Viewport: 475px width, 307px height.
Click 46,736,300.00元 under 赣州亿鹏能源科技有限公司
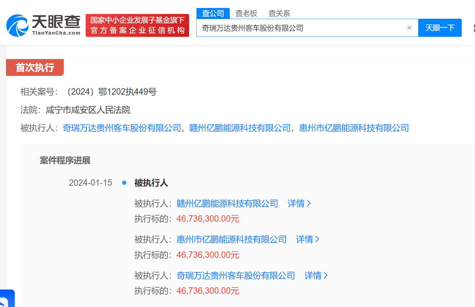[x=208, y=219]
